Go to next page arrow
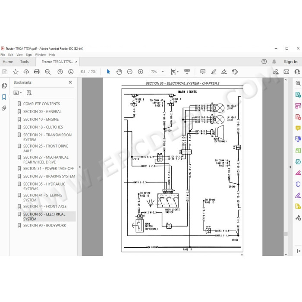The width and height of the screenshot is (302, 302). coord(71,72)
